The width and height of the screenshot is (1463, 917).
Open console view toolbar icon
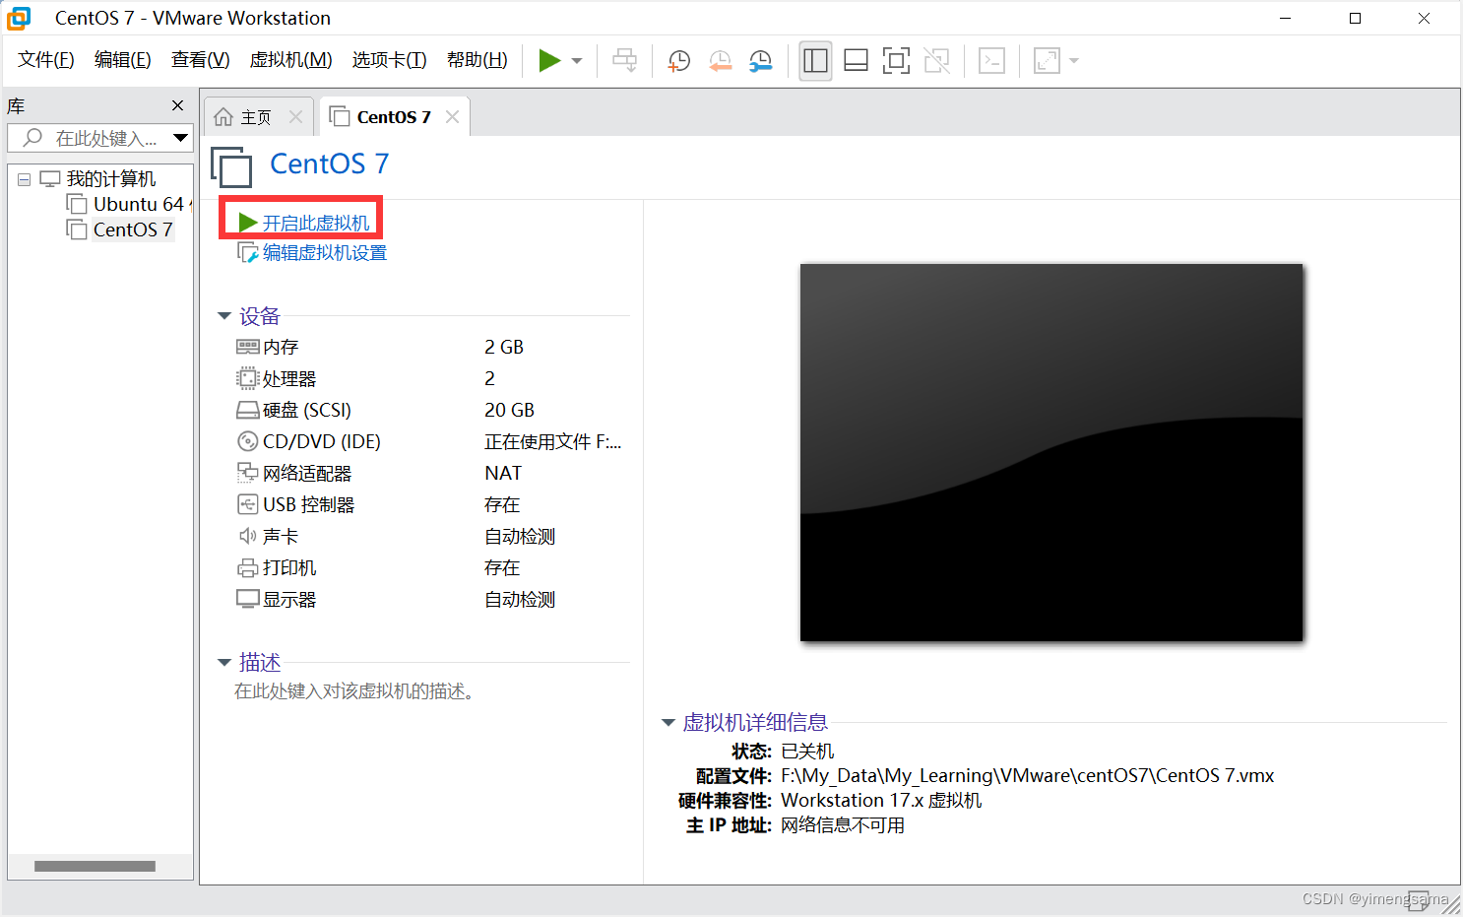(991, 61)
